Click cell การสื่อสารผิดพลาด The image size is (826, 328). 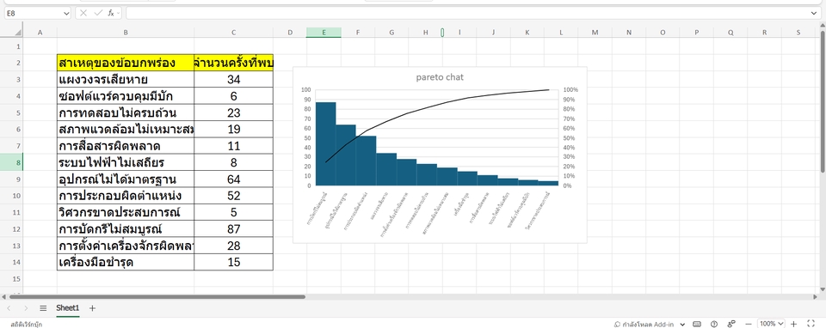tap(126, 146)
